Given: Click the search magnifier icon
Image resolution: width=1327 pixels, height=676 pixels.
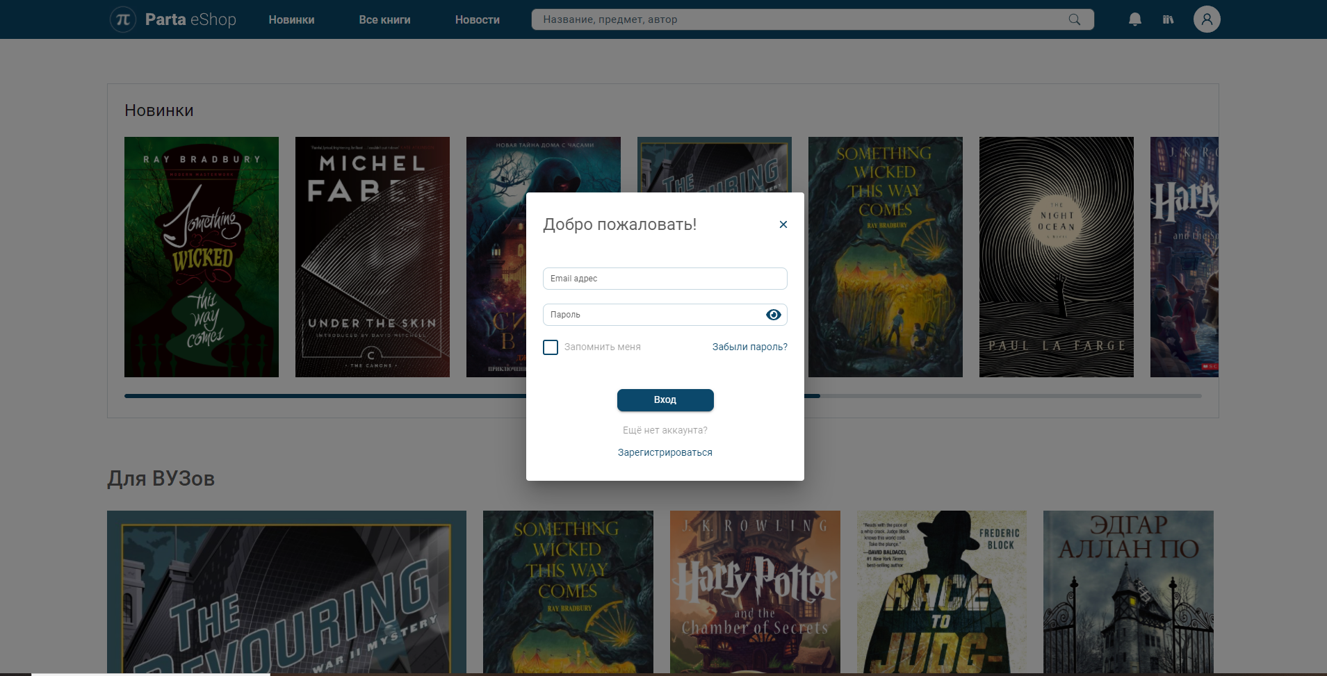Looking at the screenshot, I should point(1075,19).
